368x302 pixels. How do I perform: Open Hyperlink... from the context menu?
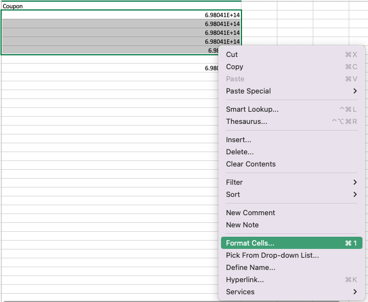(245, 280)
